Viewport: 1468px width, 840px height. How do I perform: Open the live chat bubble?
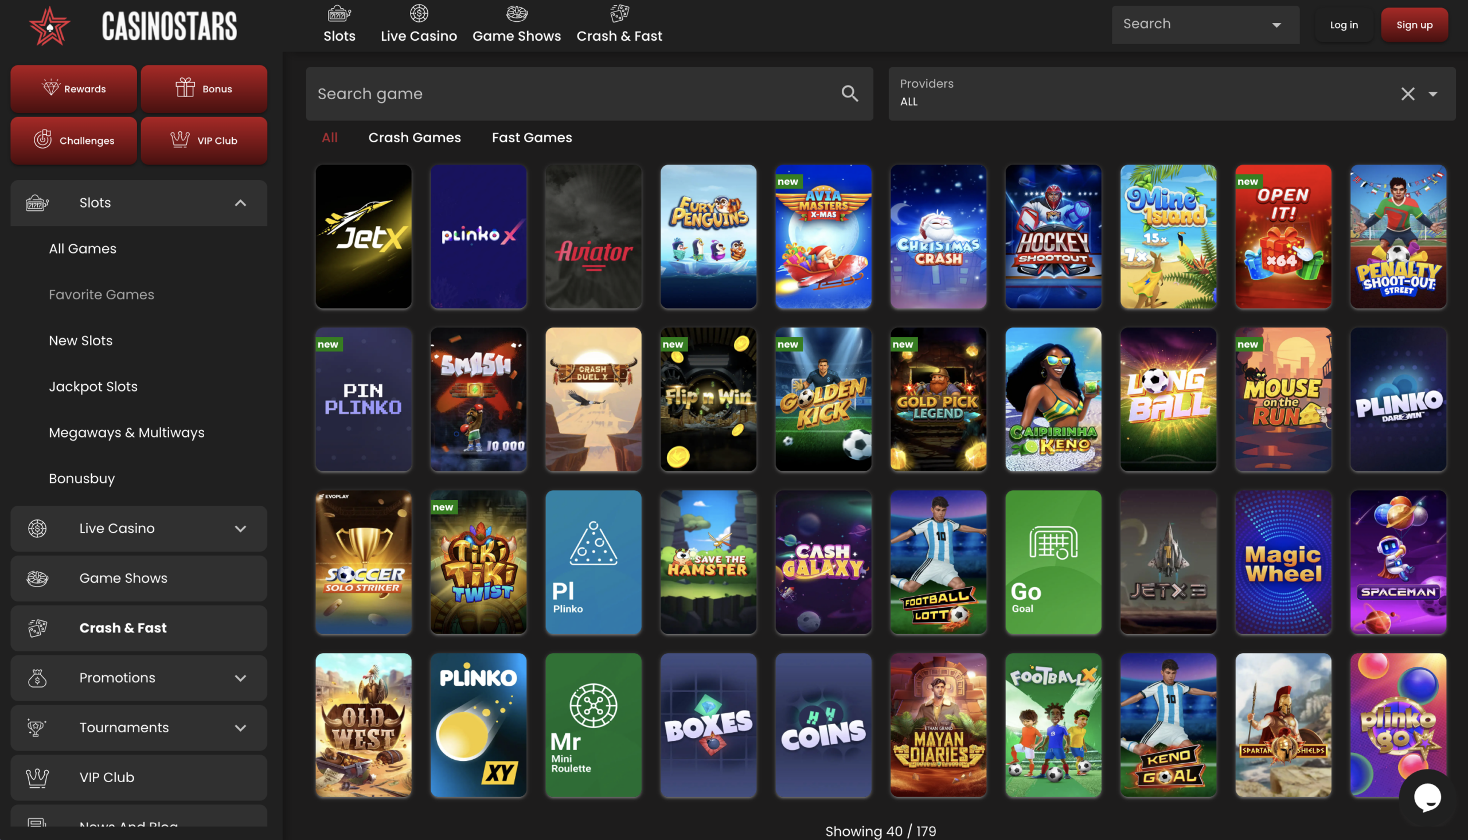1427,798
